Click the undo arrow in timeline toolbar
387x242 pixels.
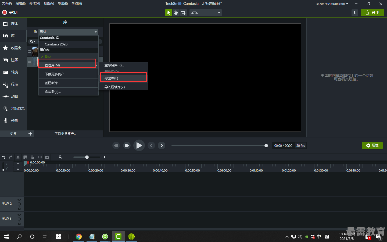point(3,157)
